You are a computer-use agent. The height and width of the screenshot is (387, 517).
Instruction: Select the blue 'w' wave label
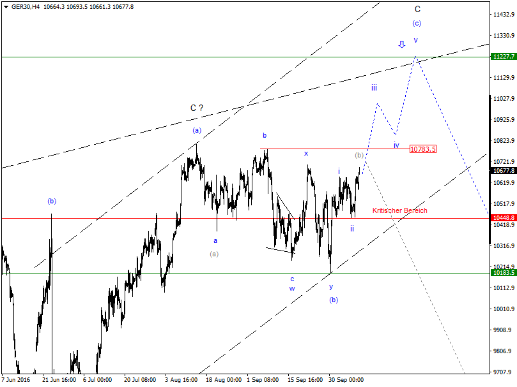[292, 289]
